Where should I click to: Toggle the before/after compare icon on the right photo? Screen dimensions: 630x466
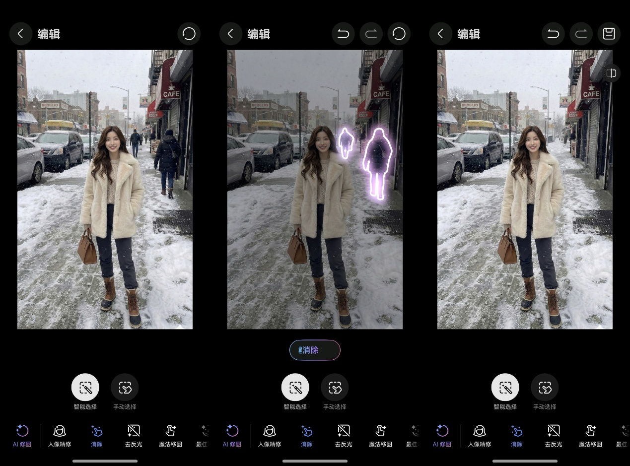coord(611,73)
